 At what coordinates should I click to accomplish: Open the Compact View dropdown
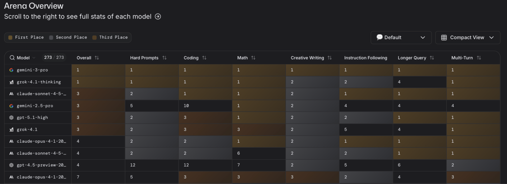coord(467,37)
